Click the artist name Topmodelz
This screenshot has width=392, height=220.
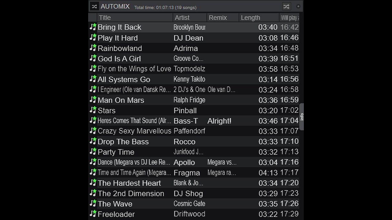tap(189, 69)
